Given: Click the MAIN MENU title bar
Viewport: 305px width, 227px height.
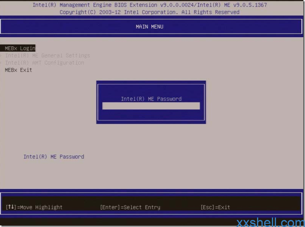Looking at the screenshot, I should point(151,26).
